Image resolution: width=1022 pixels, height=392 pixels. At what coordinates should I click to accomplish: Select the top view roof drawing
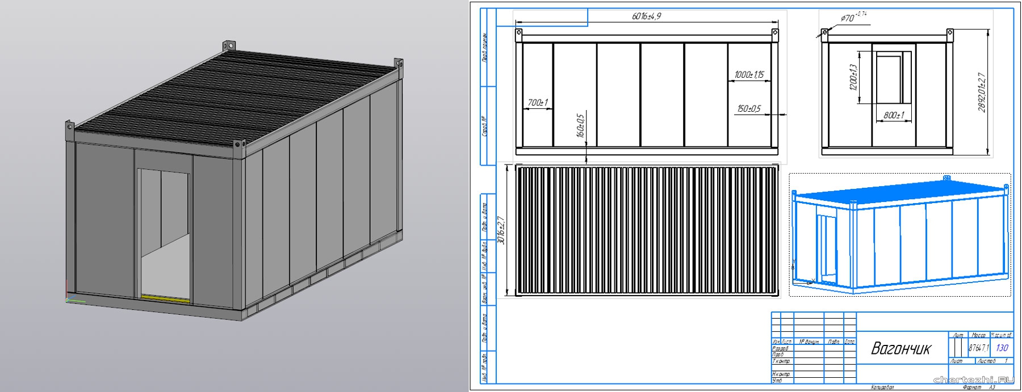tap(646, 230)
